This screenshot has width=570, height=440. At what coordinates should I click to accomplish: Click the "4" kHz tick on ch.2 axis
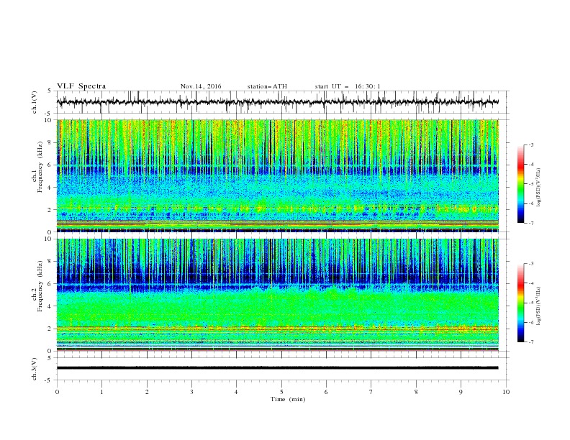50,306
